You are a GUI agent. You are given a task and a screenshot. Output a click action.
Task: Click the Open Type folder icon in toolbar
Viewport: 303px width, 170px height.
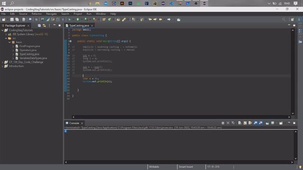118,19
